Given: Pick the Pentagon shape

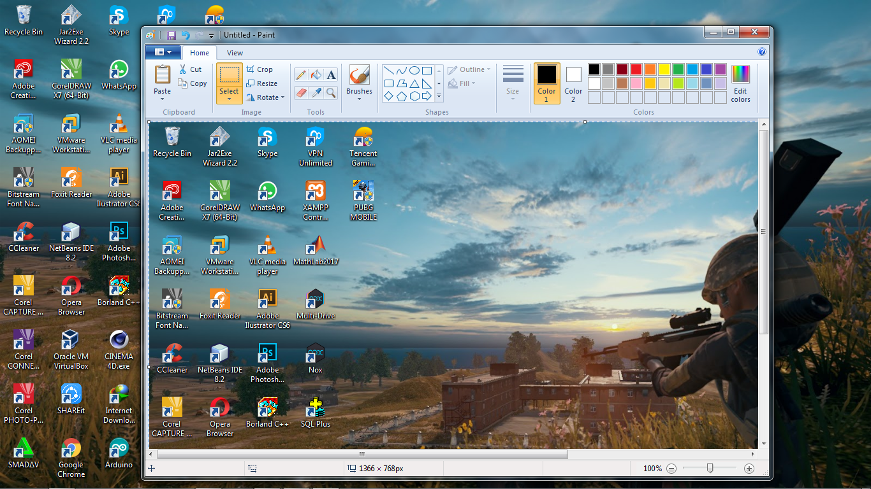Looking at the screenshot, I should point(401,96).
